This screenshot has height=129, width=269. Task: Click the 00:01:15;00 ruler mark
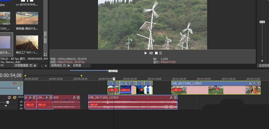pyautogui.click(x=155, y=79)
